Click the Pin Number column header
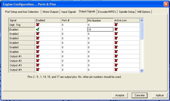This screenshot has height=101, width=170. click(100, 20)
